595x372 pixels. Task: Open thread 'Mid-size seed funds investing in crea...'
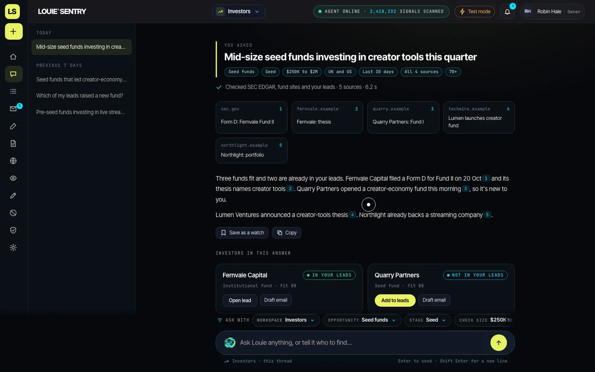click(x=82, y=47)
